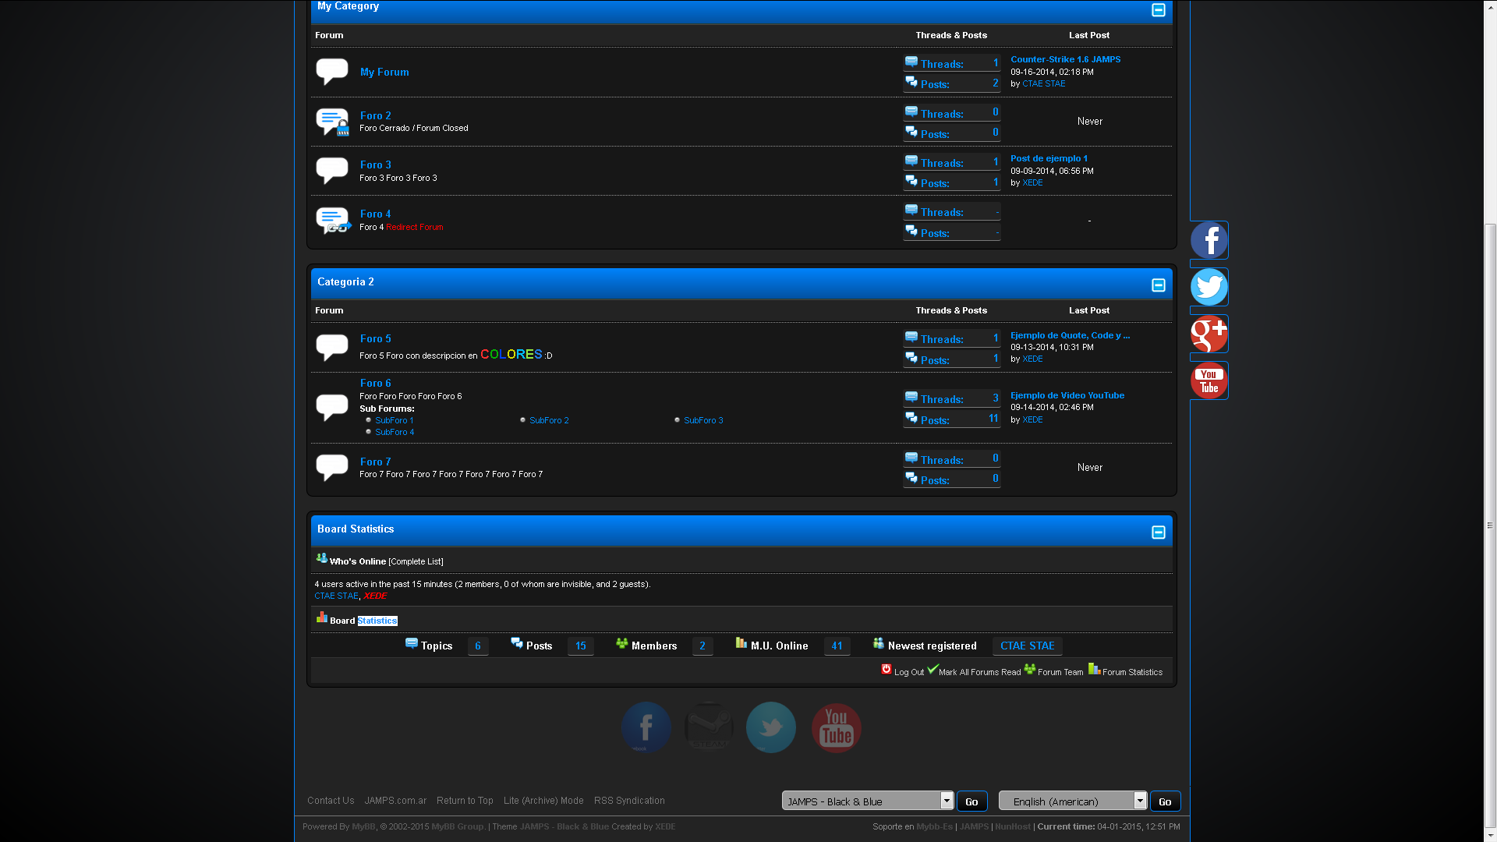
Task: Click the footer YouTube round icon
Action: [836, 727]
